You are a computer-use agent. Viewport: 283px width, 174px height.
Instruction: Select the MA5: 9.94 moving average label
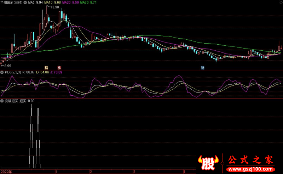[35, 2]
